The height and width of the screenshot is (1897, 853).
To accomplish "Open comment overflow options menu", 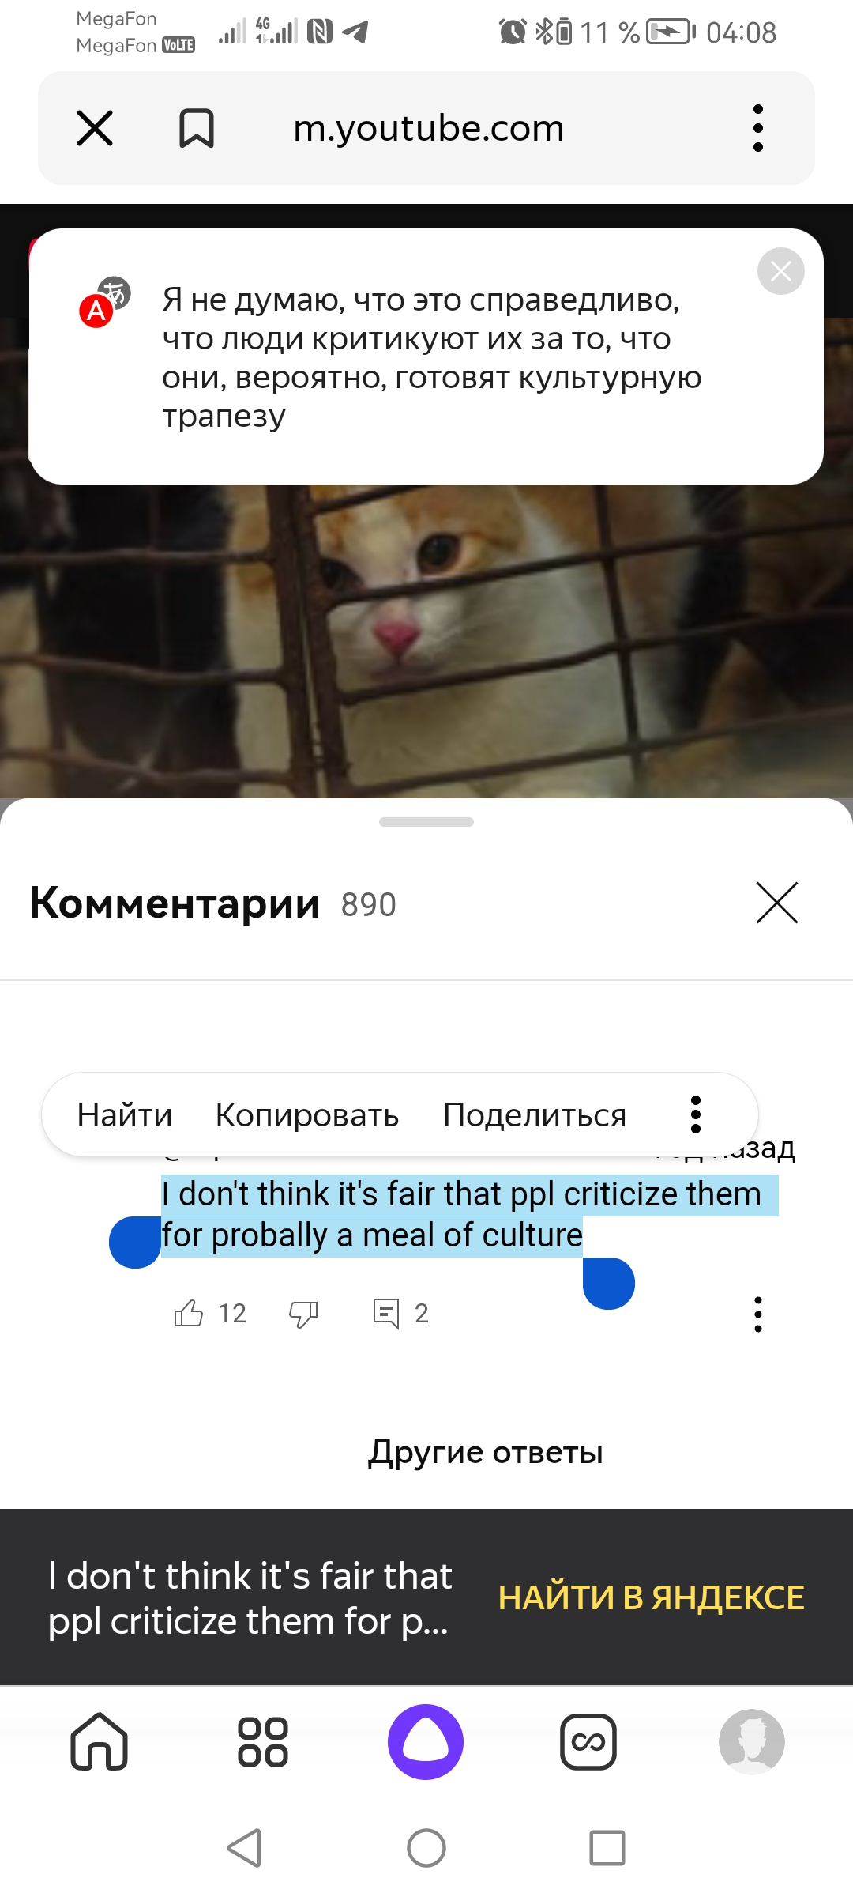I will coord(758,1314).
